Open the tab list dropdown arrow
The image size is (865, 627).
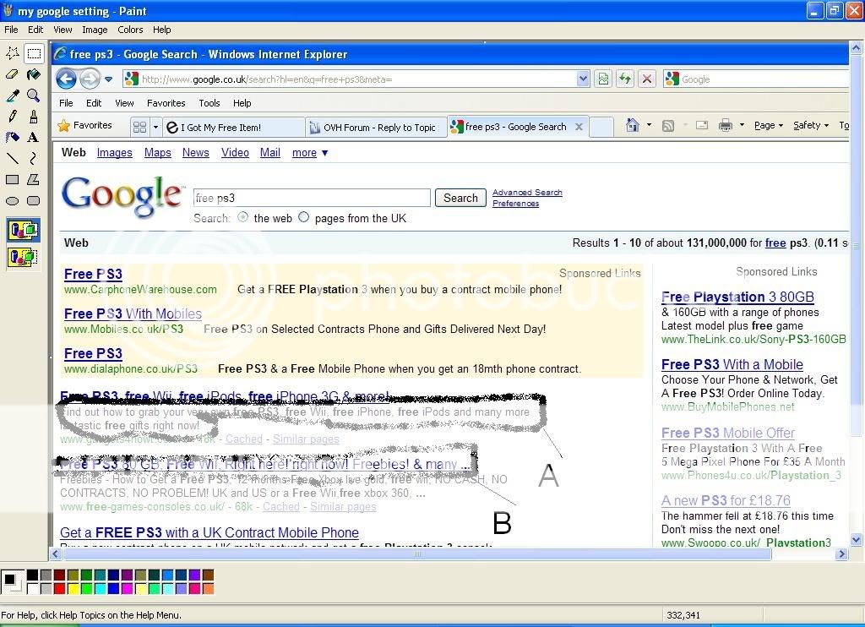(155, 128)
